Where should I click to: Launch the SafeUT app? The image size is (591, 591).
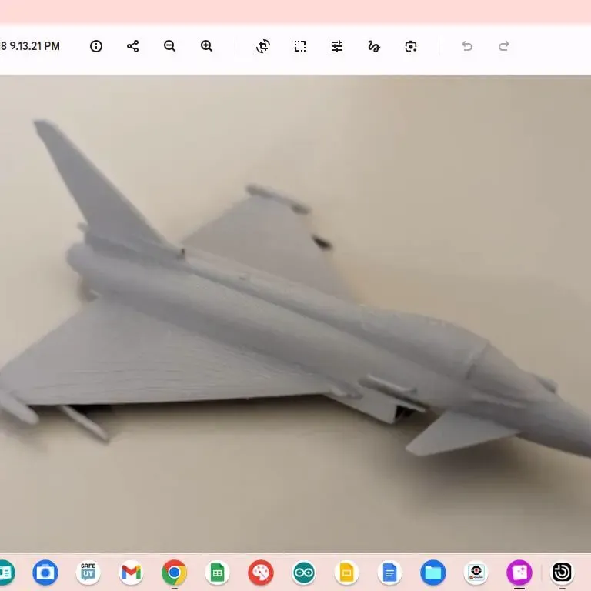pos(88,573)
